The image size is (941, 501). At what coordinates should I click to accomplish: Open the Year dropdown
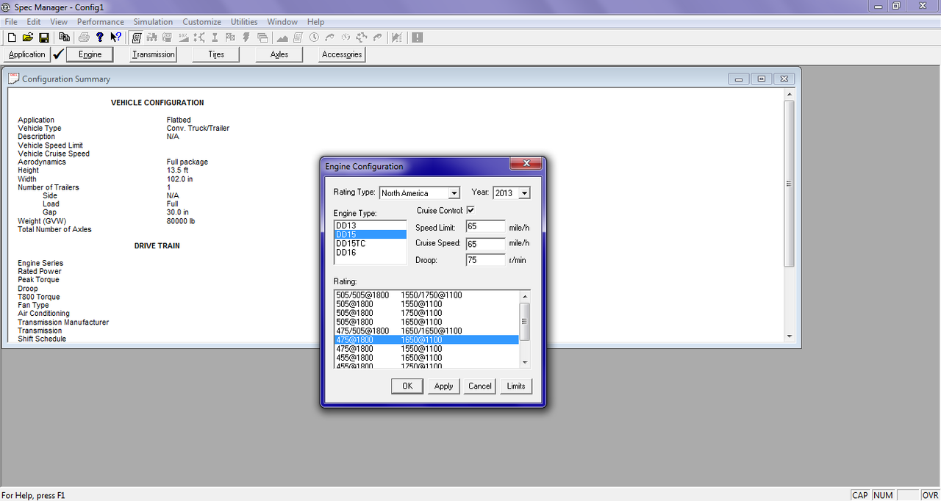(524, 193)
